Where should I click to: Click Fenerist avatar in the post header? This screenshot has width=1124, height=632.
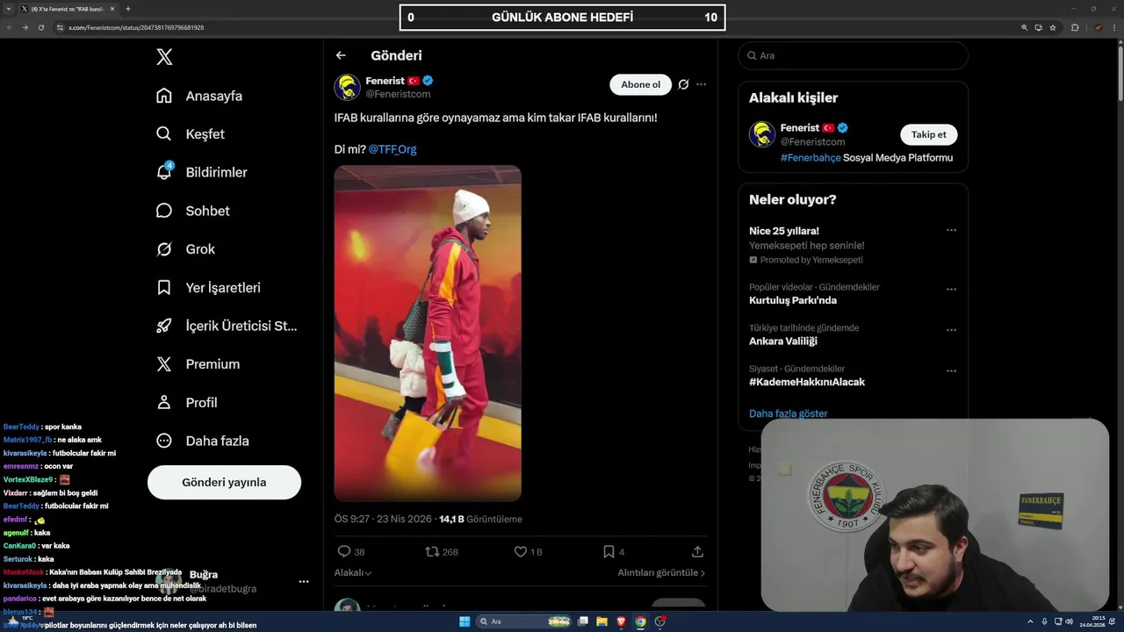(x=347, y=87)
